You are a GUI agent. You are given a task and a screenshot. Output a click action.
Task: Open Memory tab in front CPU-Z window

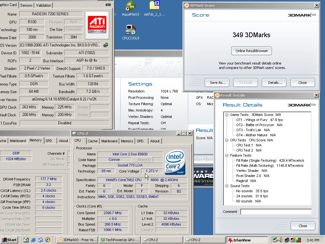click(127, 141)
